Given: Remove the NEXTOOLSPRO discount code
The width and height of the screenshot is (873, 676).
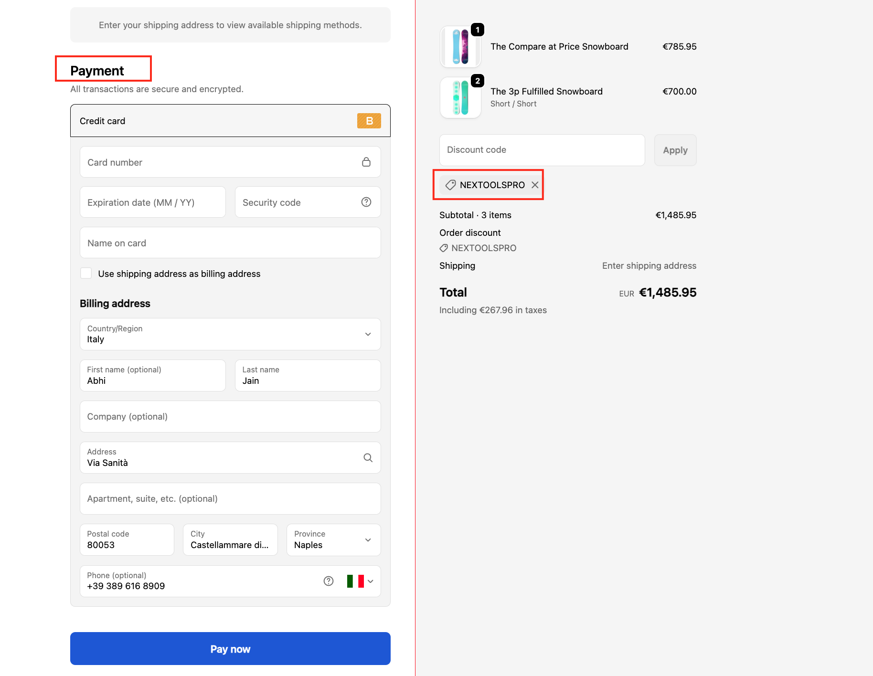Looking at the screenshot, I should click(x=535, y=185).
